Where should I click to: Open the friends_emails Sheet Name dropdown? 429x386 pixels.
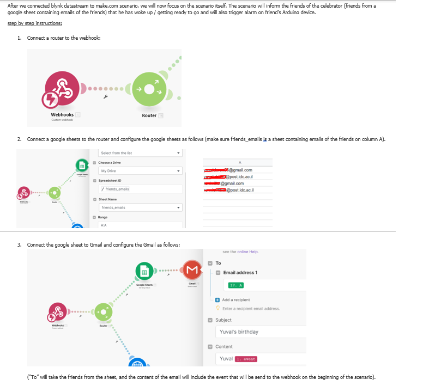coord(140,207)
